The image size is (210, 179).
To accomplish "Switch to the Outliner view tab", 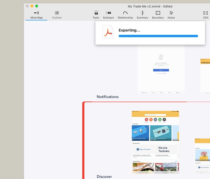I will tap(57, 15).
